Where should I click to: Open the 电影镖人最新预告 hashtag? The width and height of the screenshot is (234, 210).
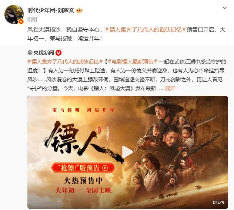[x=133, y=62]
